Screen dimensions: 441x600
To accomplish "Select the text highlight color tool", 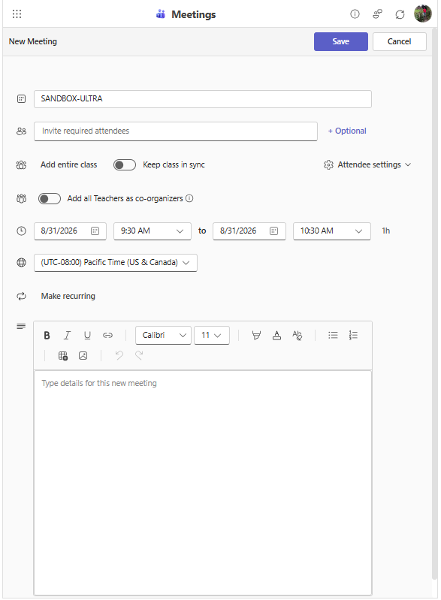I will click(x=256, y=335).
